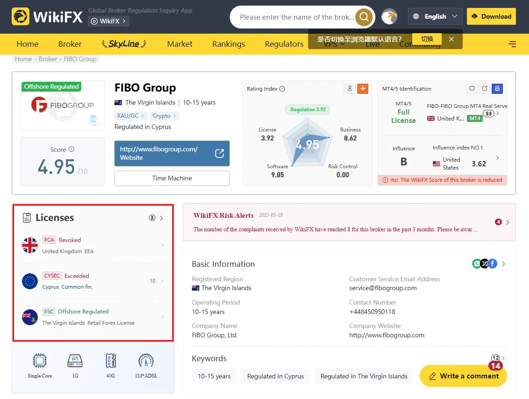Click the MT4 green badge
The height and width of the screenshot is (399, 529).
475,119
